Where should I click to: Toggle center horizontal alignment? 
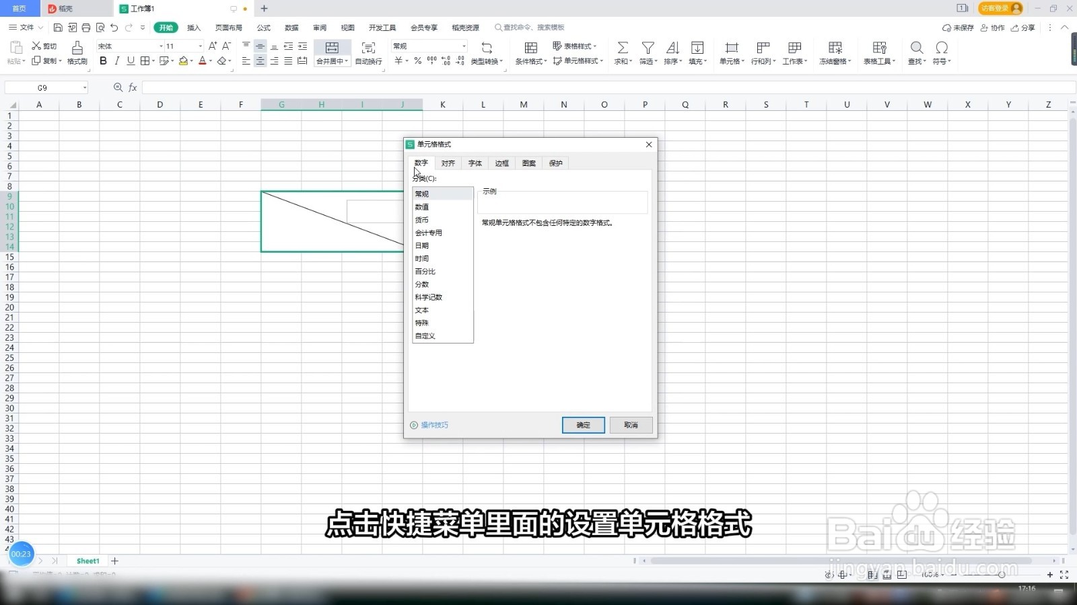(x=260, y=61)
